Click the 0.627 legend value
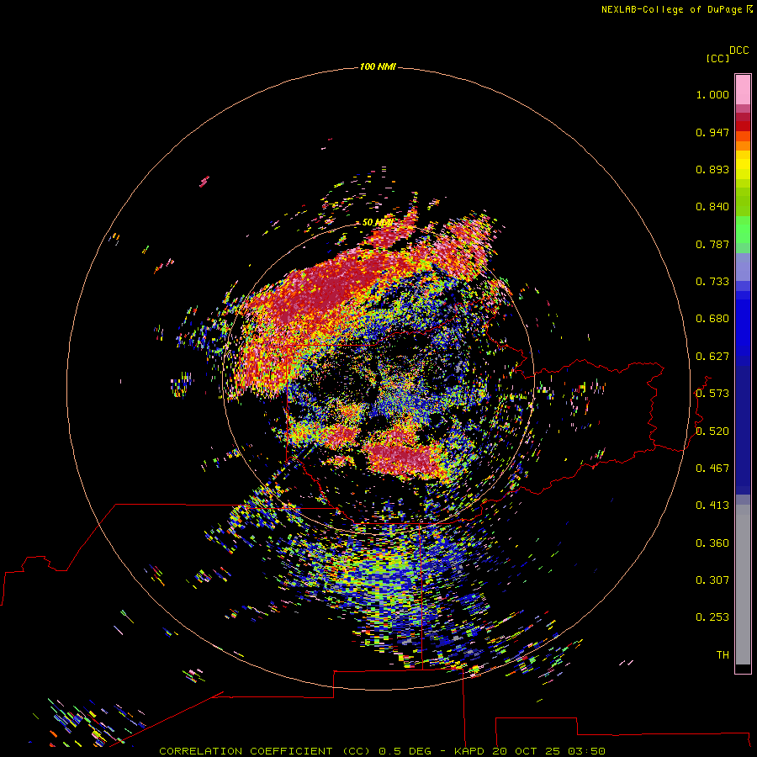This screenshot has width=757, height=757. [712, 357]
